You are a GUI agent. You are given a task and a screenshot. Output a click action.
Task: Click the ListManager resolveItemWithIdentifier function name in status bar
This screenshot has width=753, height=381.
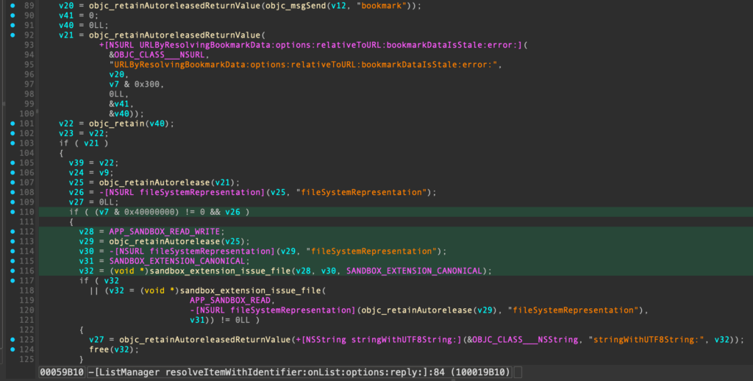pos(300,372)
